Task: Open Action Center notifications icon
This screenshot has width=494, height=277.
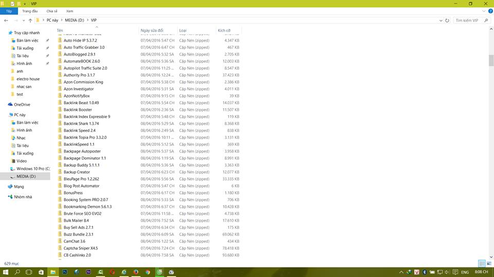Action: [x=455, y=272]
